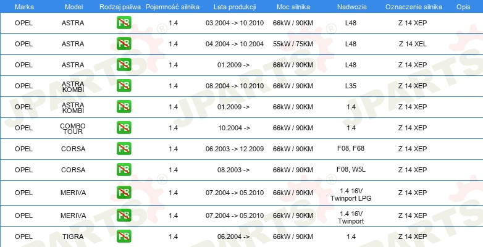This screenshot has height=247, width=483.
Task: Click fuel icon in TIGRA row
Action: click(124, 237)
